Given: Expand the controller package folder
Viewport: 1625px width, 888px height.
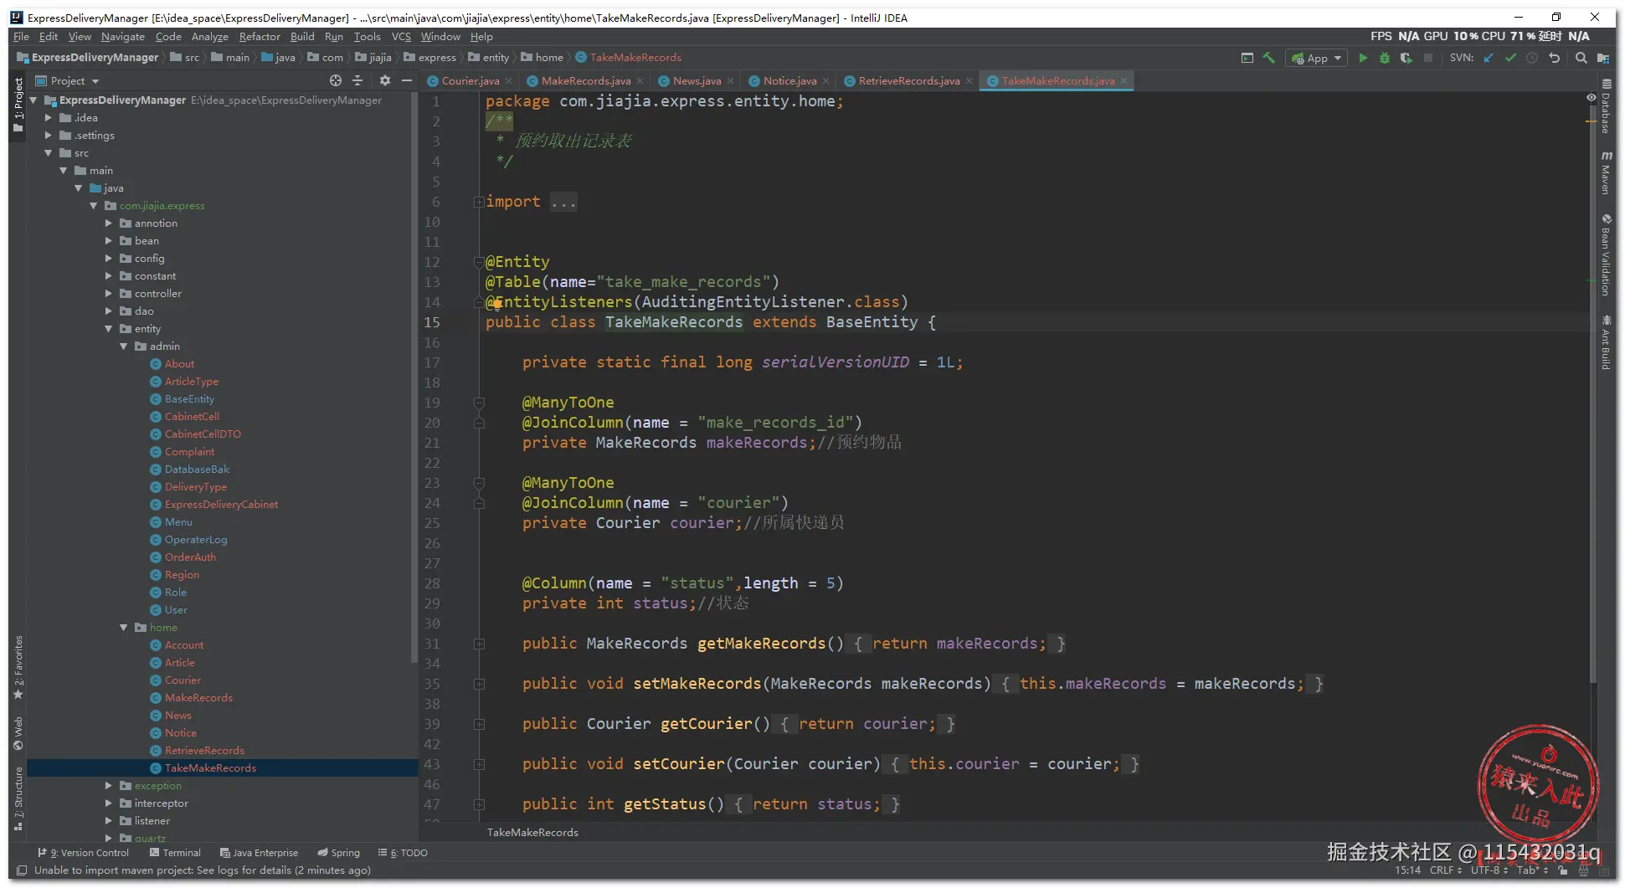Looking at the screenshot, I should 109,294.
